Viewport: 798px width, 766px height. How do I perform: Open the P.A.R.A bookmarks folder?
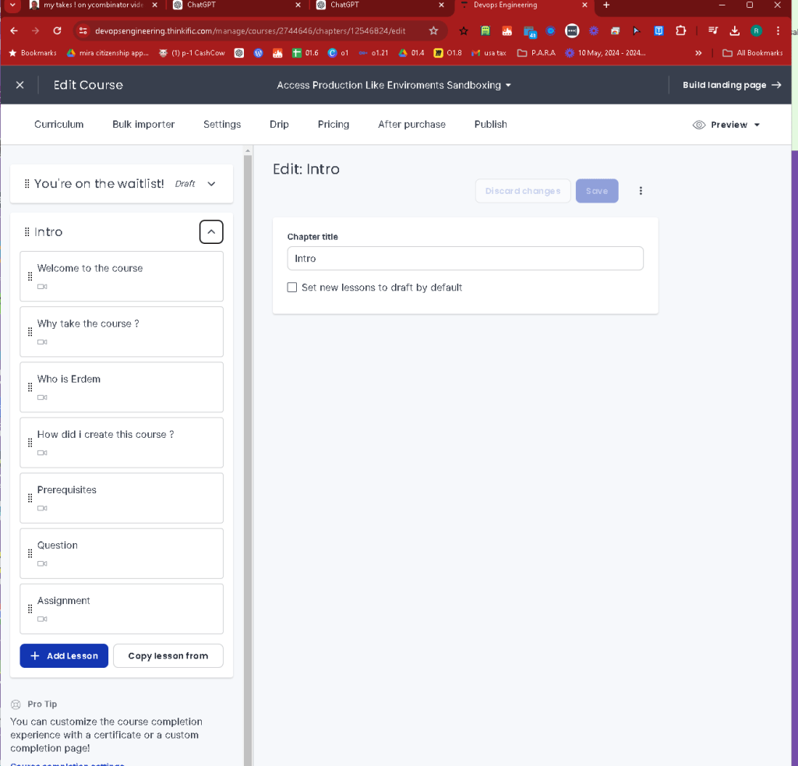point(536,53)
